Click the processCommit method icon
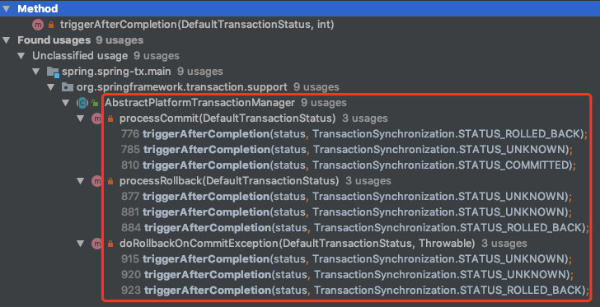The width and height of the screenshot is (600, 307). (96, 119)
